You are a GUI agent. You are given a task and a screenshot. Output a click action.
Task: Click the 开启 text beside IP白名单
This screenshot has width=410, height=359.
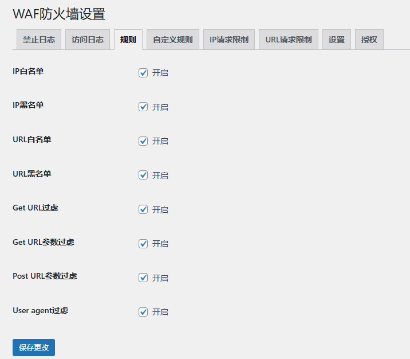click(160, 73)
